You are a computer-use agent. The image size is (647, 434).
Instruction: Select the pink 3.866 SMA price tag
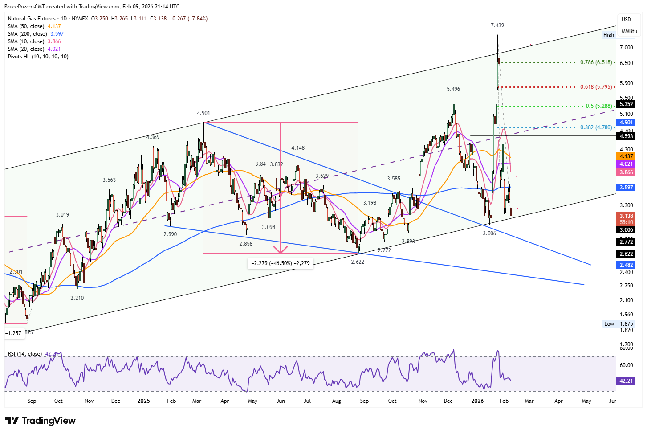[626, 172]
